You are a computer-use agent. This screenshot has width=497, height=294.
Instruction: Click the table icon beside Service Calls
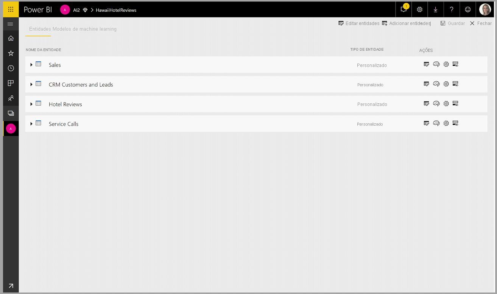[39, 123]
